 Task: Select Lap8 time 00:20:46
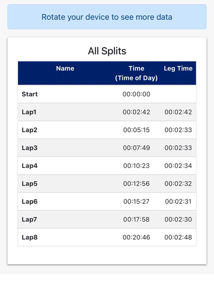[136, 237]
